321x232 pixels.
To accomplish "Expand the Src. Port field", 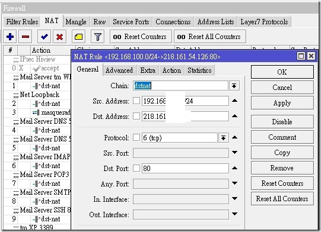I will pyautogui.click(x=235, y=153).
